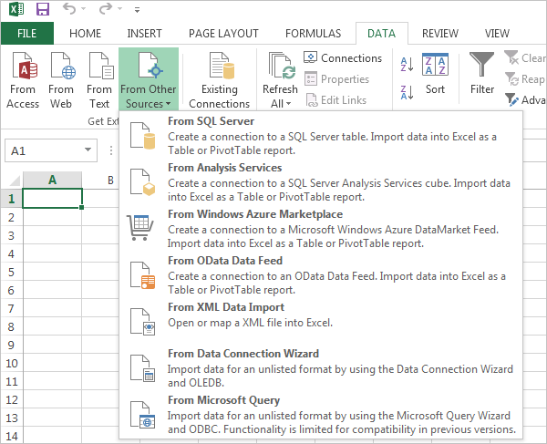Screen dimensions: 547x444
Task: Open the Undo history dropdown arrow
Action: coord(83,9)
